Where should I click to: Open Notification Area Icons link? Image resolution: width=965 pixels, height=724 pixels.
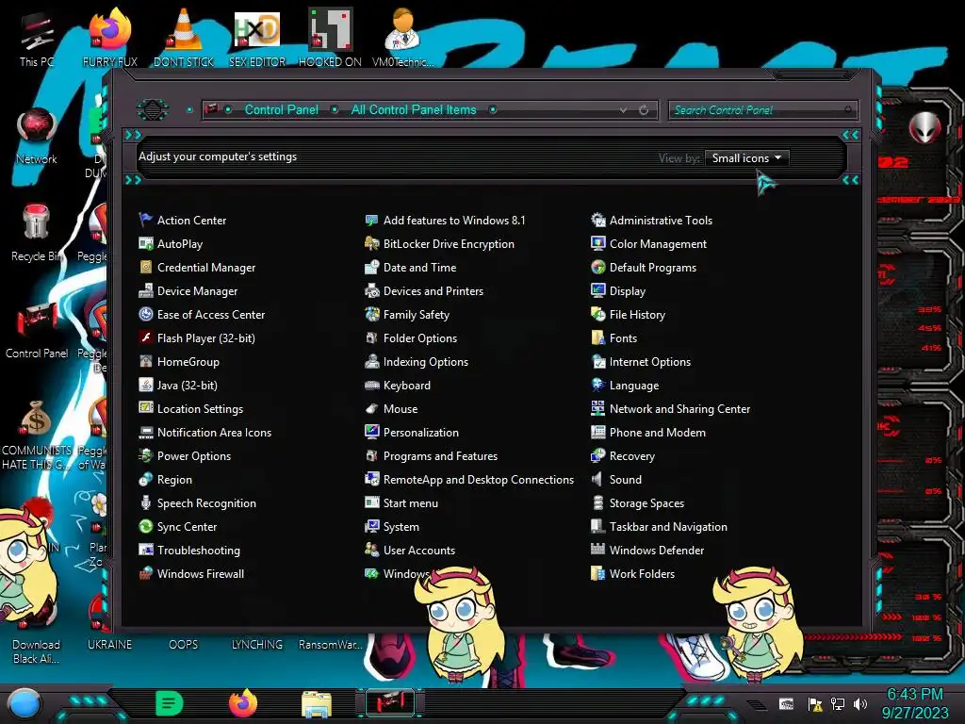coord(214,432)
